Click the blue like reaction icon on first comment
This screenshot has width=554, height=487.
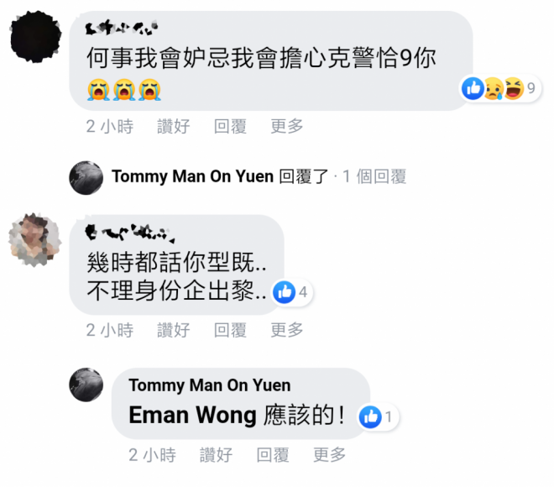pyautogui.click(x=473, y=88)
